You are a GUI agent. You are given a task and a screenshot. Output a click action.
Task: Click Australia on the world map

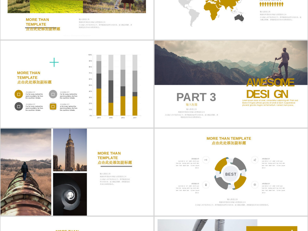[x=239, y=17]
